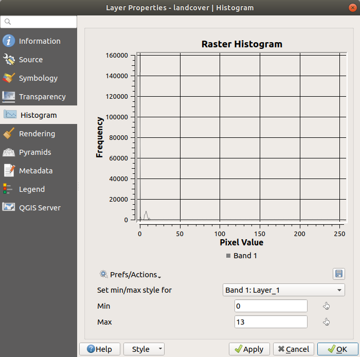Screen dimensions: 360x357
Task: Expand the Prefs/Actions dropdown menu
Action: point(131,275)
